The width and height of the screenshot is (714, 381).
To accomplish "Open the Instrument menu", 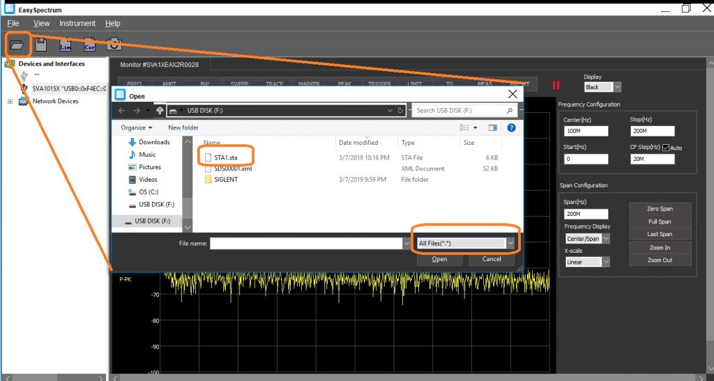I will [77, 24].
